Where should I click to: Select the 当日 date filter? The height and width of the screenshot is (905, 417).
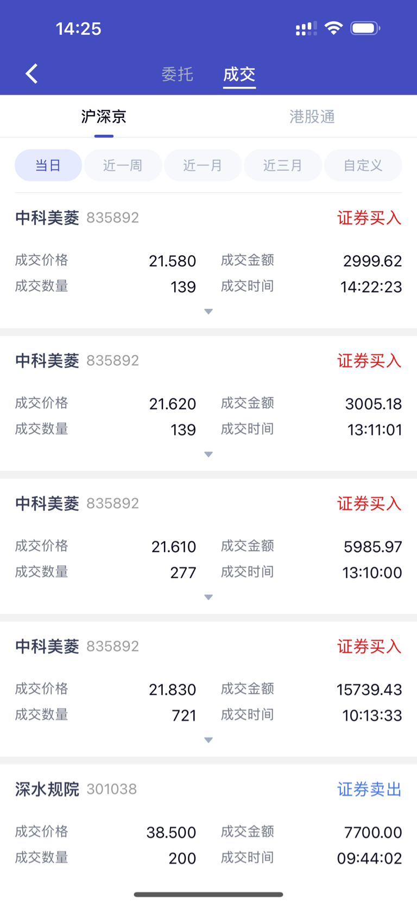[48, 165]
